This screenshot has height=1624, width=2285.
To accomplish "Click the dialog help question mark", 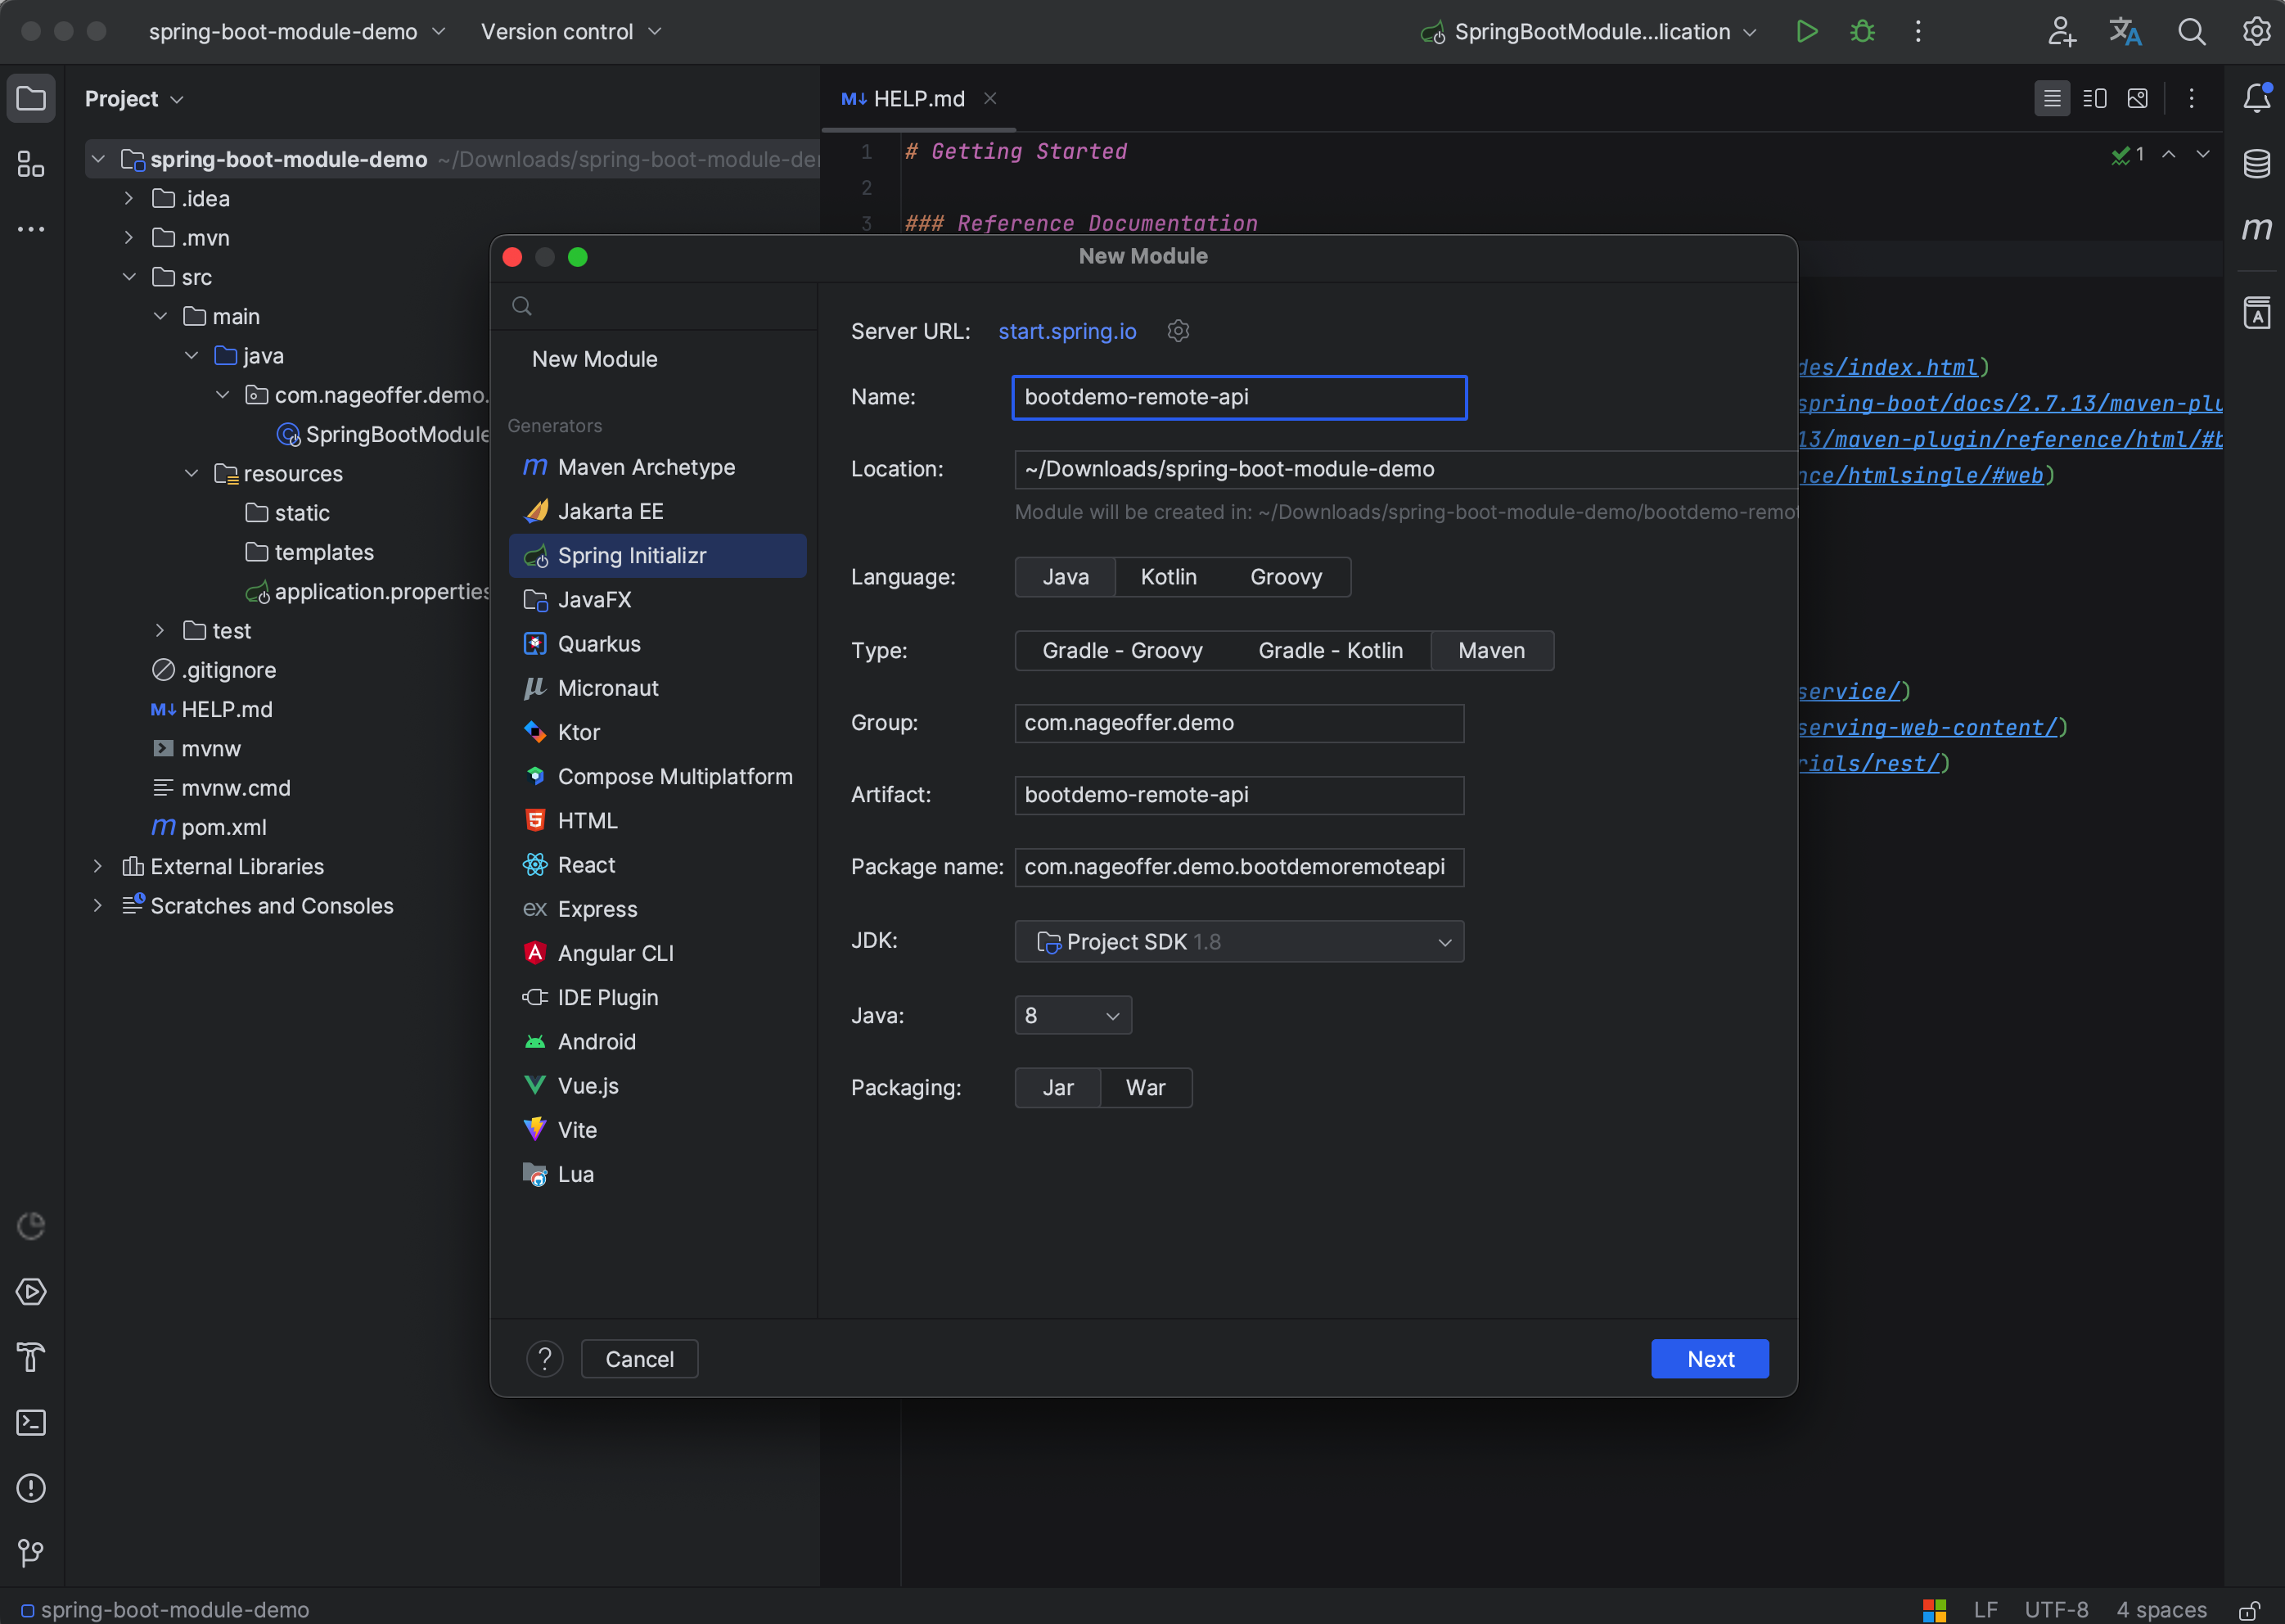I will 545,1359.
